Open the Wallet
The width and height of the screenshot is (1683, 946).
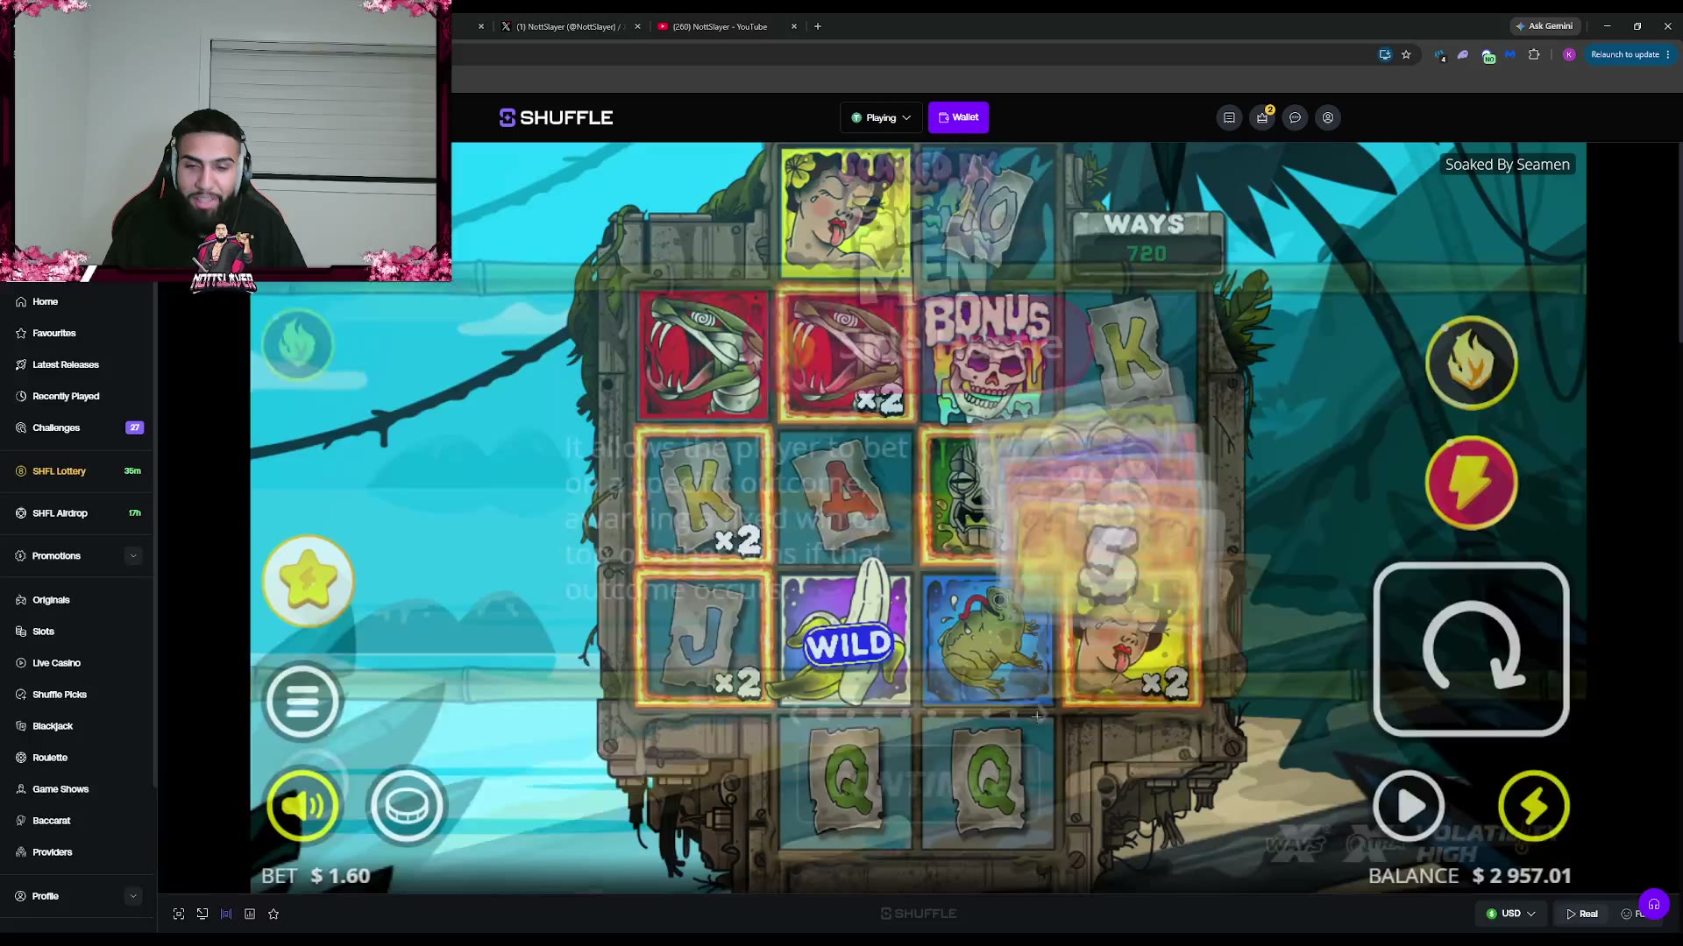958,117
